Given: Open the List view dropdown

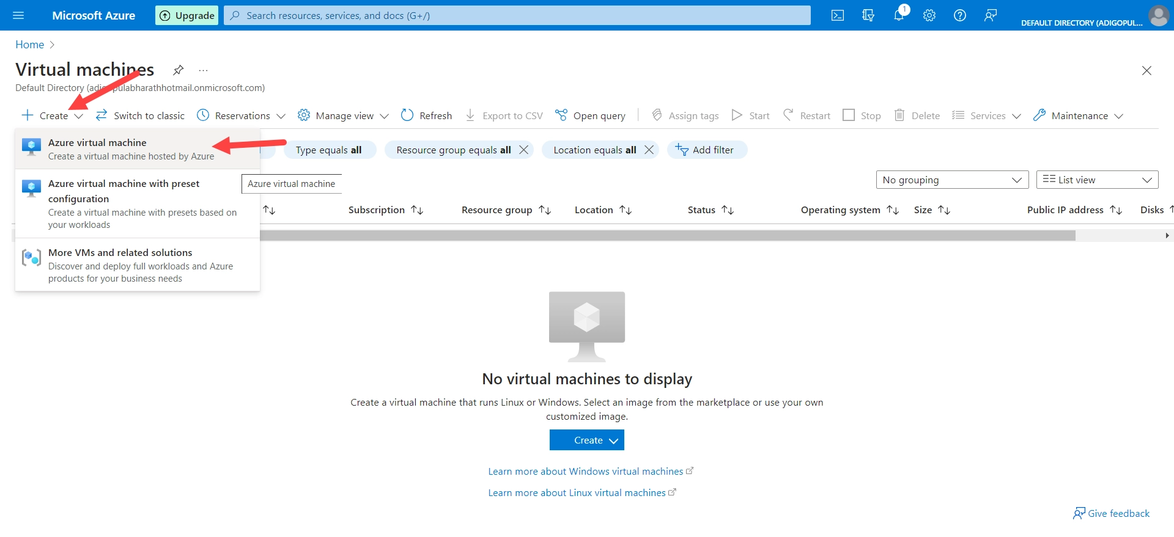Looking at the screenshot, I should 1097,180.
